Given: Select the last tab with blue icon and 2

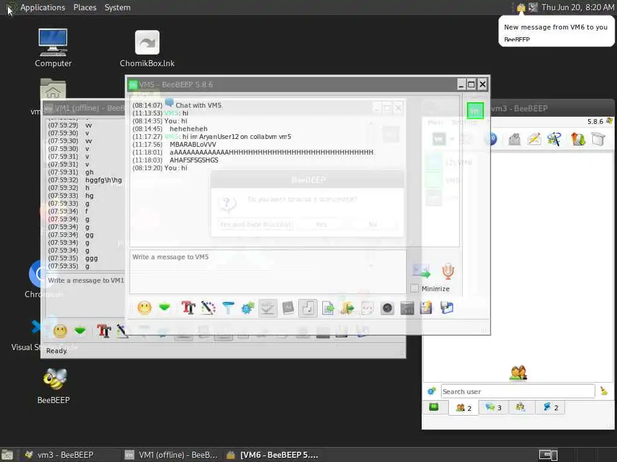Looking at the screenshot, I should pyautogui.click(x=551, y=407).
